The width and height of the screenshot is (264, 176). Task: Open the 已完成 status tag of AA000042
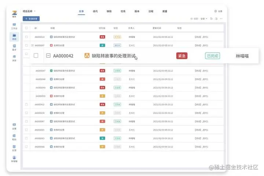click(x=212, y=56)
